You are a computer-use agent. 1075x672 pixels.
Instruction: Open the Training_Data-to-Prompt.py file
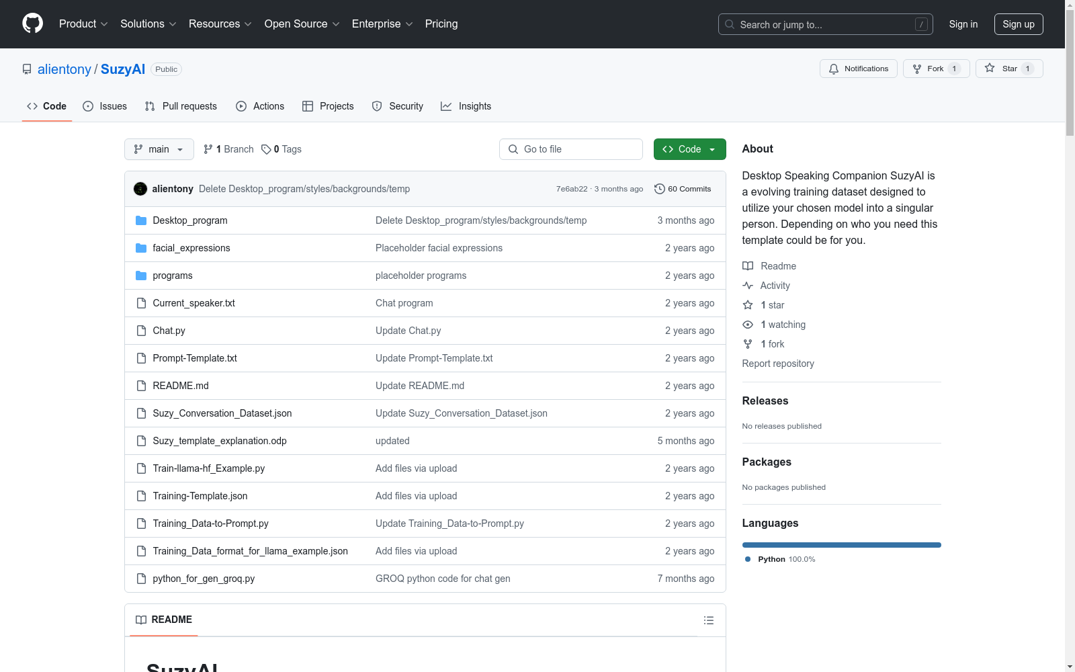click(211, 523)
